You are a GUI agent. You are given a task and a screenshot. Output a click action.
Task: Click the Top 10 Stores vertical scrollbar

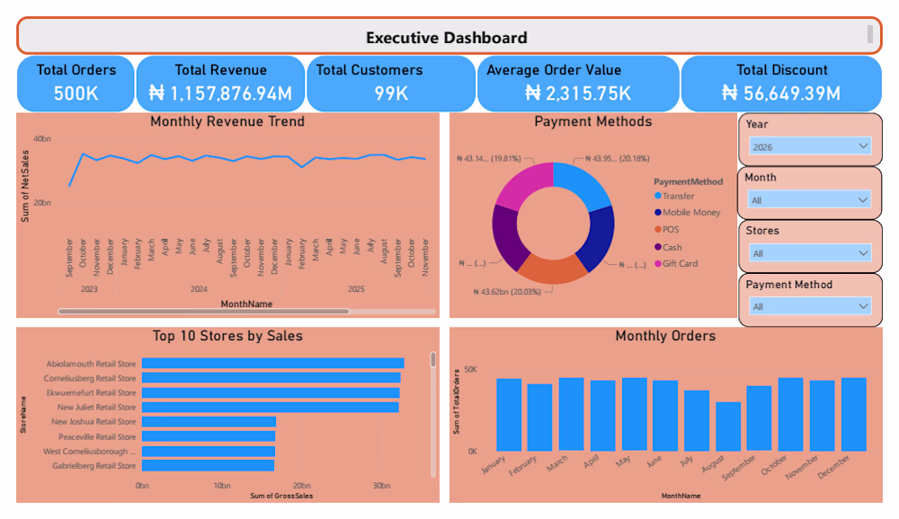[x=433, y=359]
